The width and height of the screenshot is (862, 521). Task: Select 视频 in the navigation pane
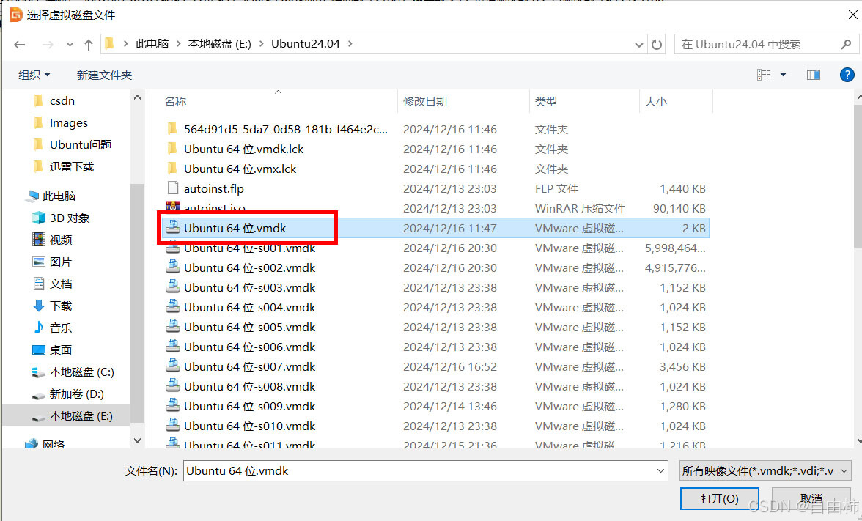[60, 240]
